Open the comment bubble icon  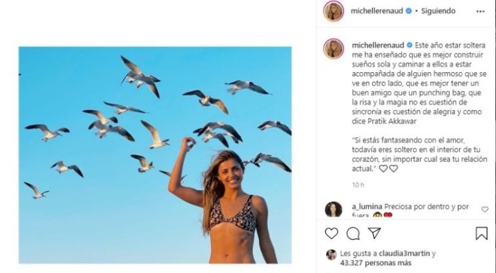[353, 233]
